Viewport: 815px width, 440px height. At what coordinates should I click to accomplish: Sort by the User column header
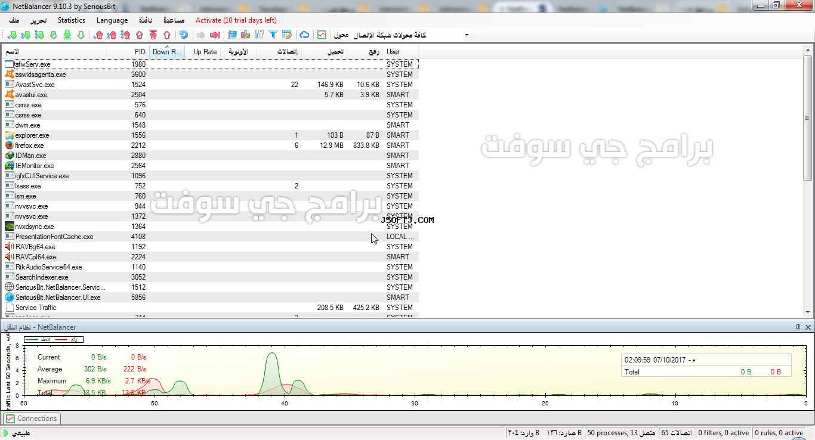[401, 52]
